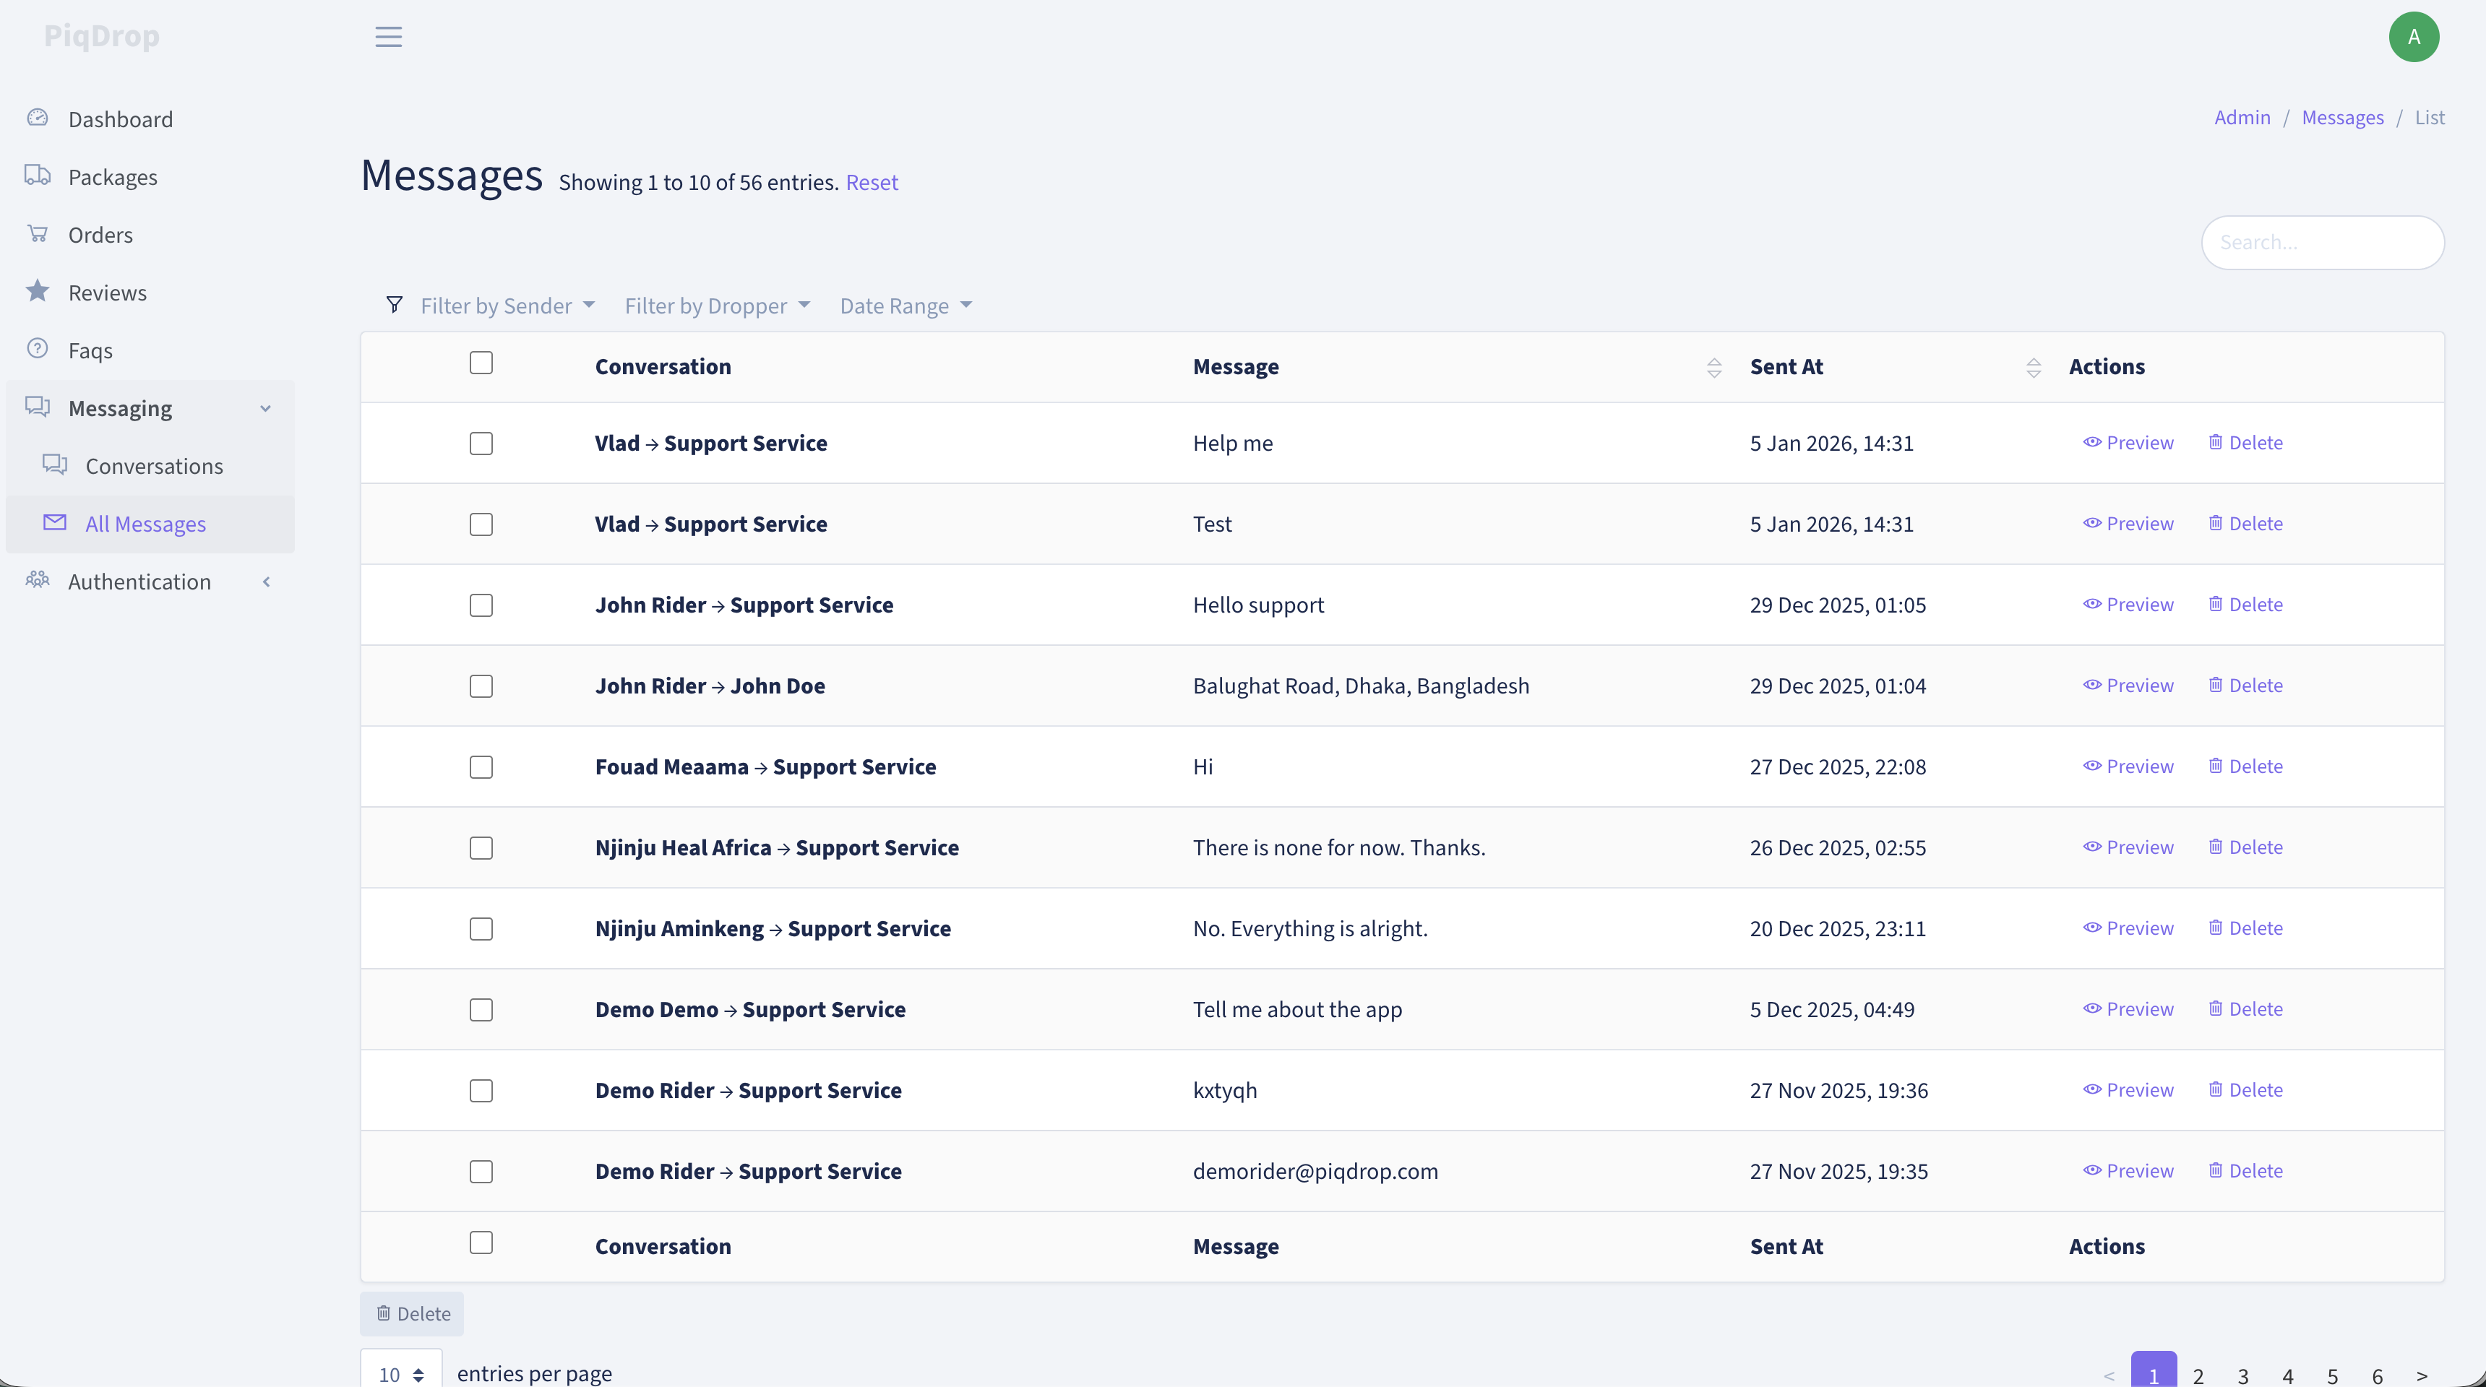Go to Orders in the sidebar
This screenshot has height=1387, width=2486.
[100, 236]
